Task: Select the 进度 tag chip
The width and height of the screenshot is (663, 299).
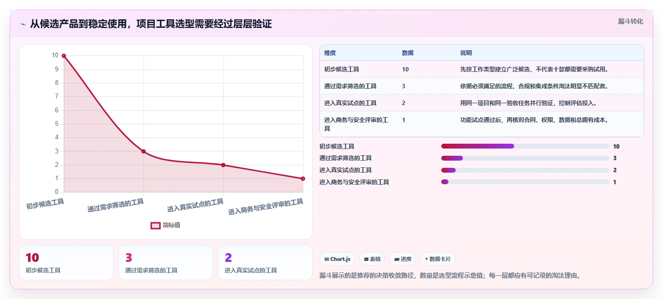Action: coord(403,259)
